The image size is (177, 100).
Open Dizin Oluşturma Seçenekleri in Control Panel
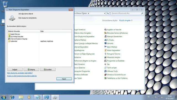pyautogui.click(x=84, y=36)
